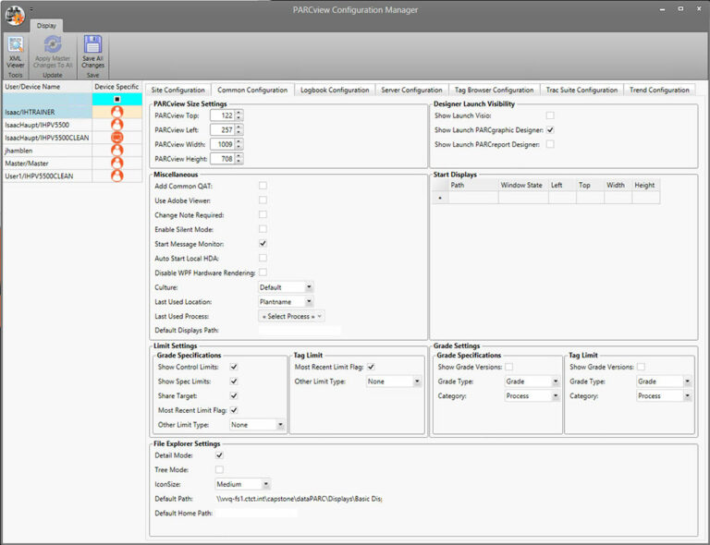Click the device icon for IsaacHaupt/IHPV5500CLEAN
Viewport: 710px width, 545px height.
(116, 138)
